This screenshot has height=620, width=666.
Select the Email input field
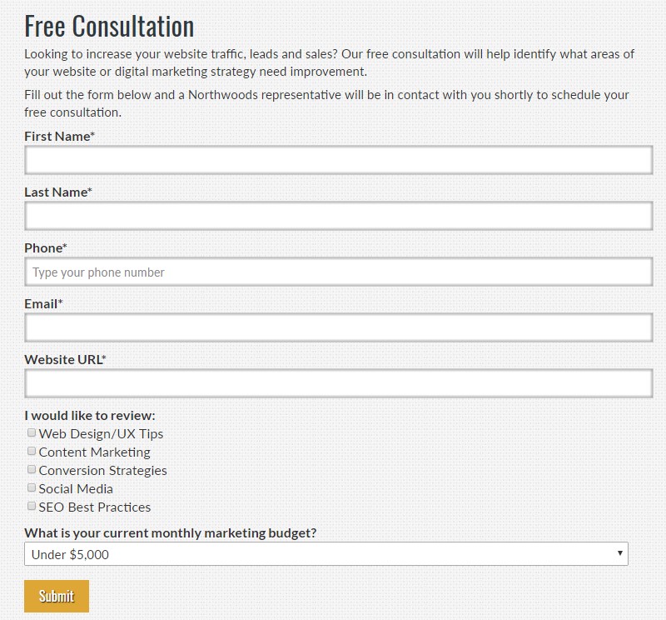coord(339,327)
